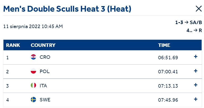Screen dimensions: 204x108
Task: Select the ITA country label
Action: click(x=43, y=86)
